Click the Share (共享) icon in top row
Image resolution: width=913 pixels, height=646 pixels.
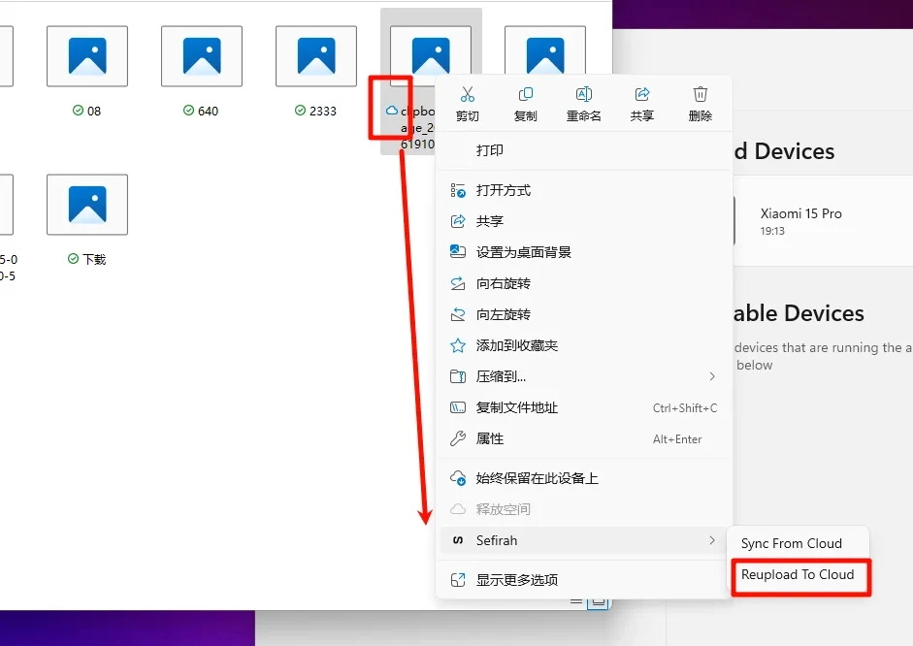(x=641, y=95)
